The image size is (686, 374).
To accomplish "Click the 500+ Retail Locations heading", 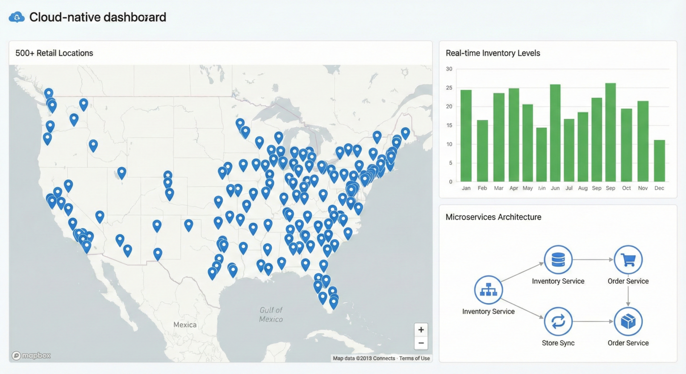I will pos(54,53).
